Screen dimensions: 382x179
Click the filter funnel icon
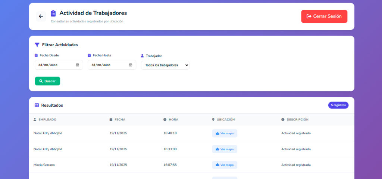[37, 45]
